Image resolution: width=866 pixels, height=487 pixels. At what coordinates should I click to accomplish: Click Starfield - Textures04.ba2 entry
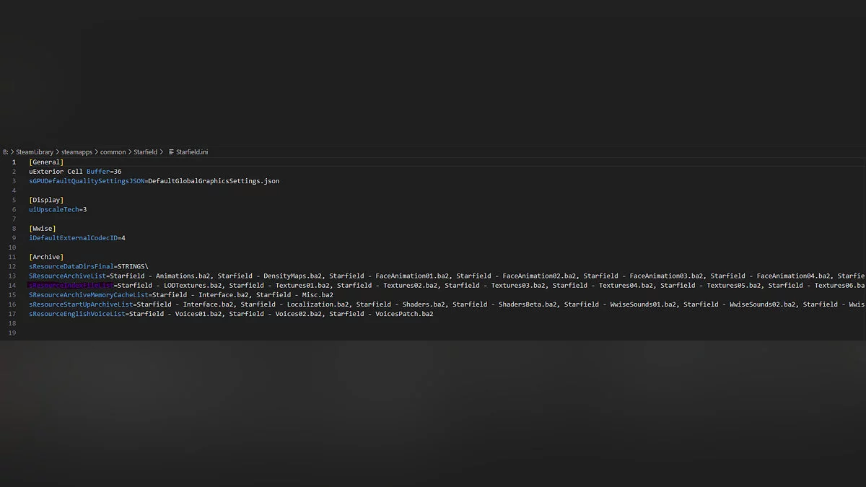(603, 286)
